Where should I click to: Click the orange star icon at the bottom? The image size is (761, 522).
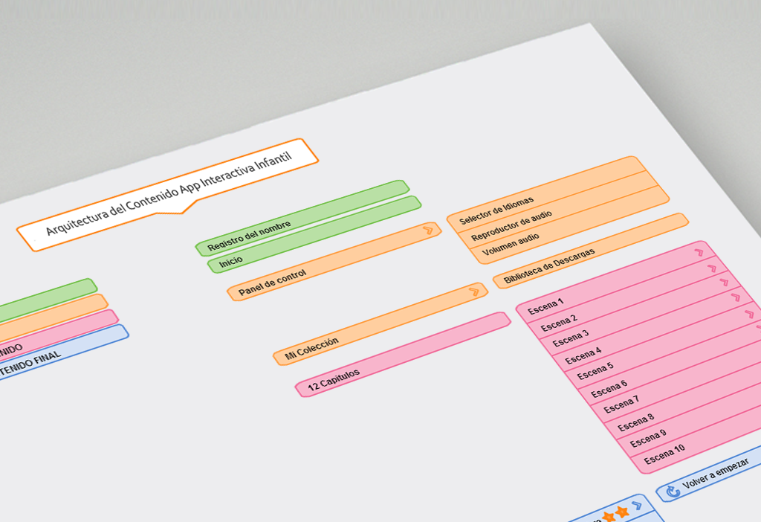click(622, 512)
